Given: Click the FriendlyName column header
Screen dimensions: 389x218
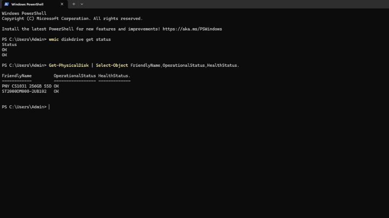Looking at the screenshot, I should [17, 76].
